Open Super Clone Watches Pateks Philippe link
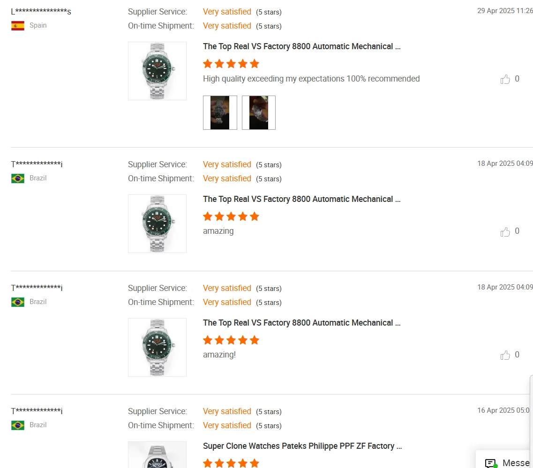Viewport: 533px width, 468px height. 302,446
